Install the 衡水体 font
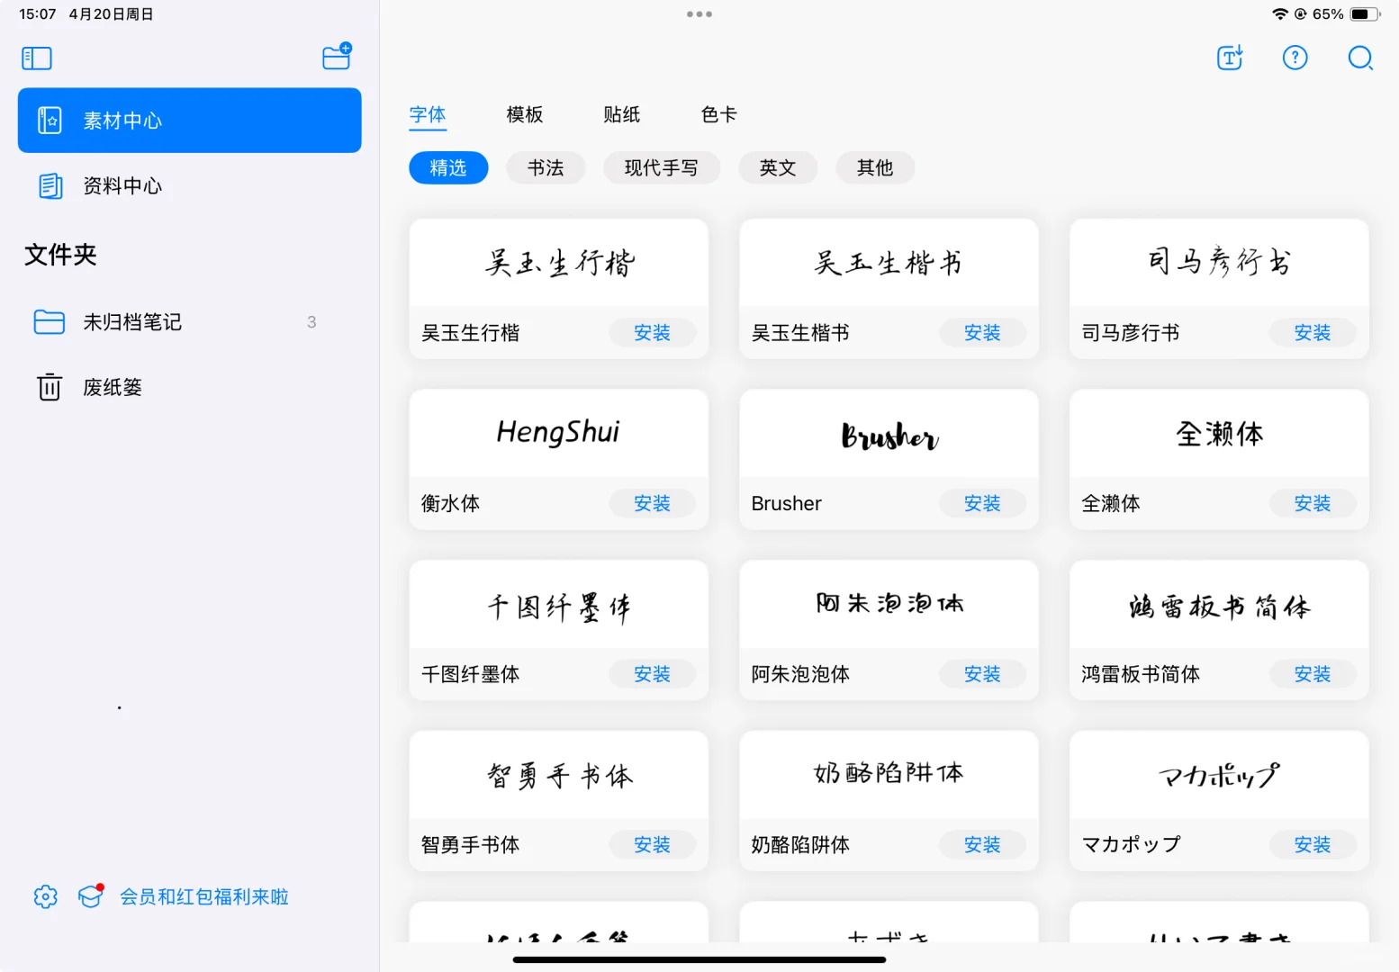1399x972 pixels. [653, 503]
